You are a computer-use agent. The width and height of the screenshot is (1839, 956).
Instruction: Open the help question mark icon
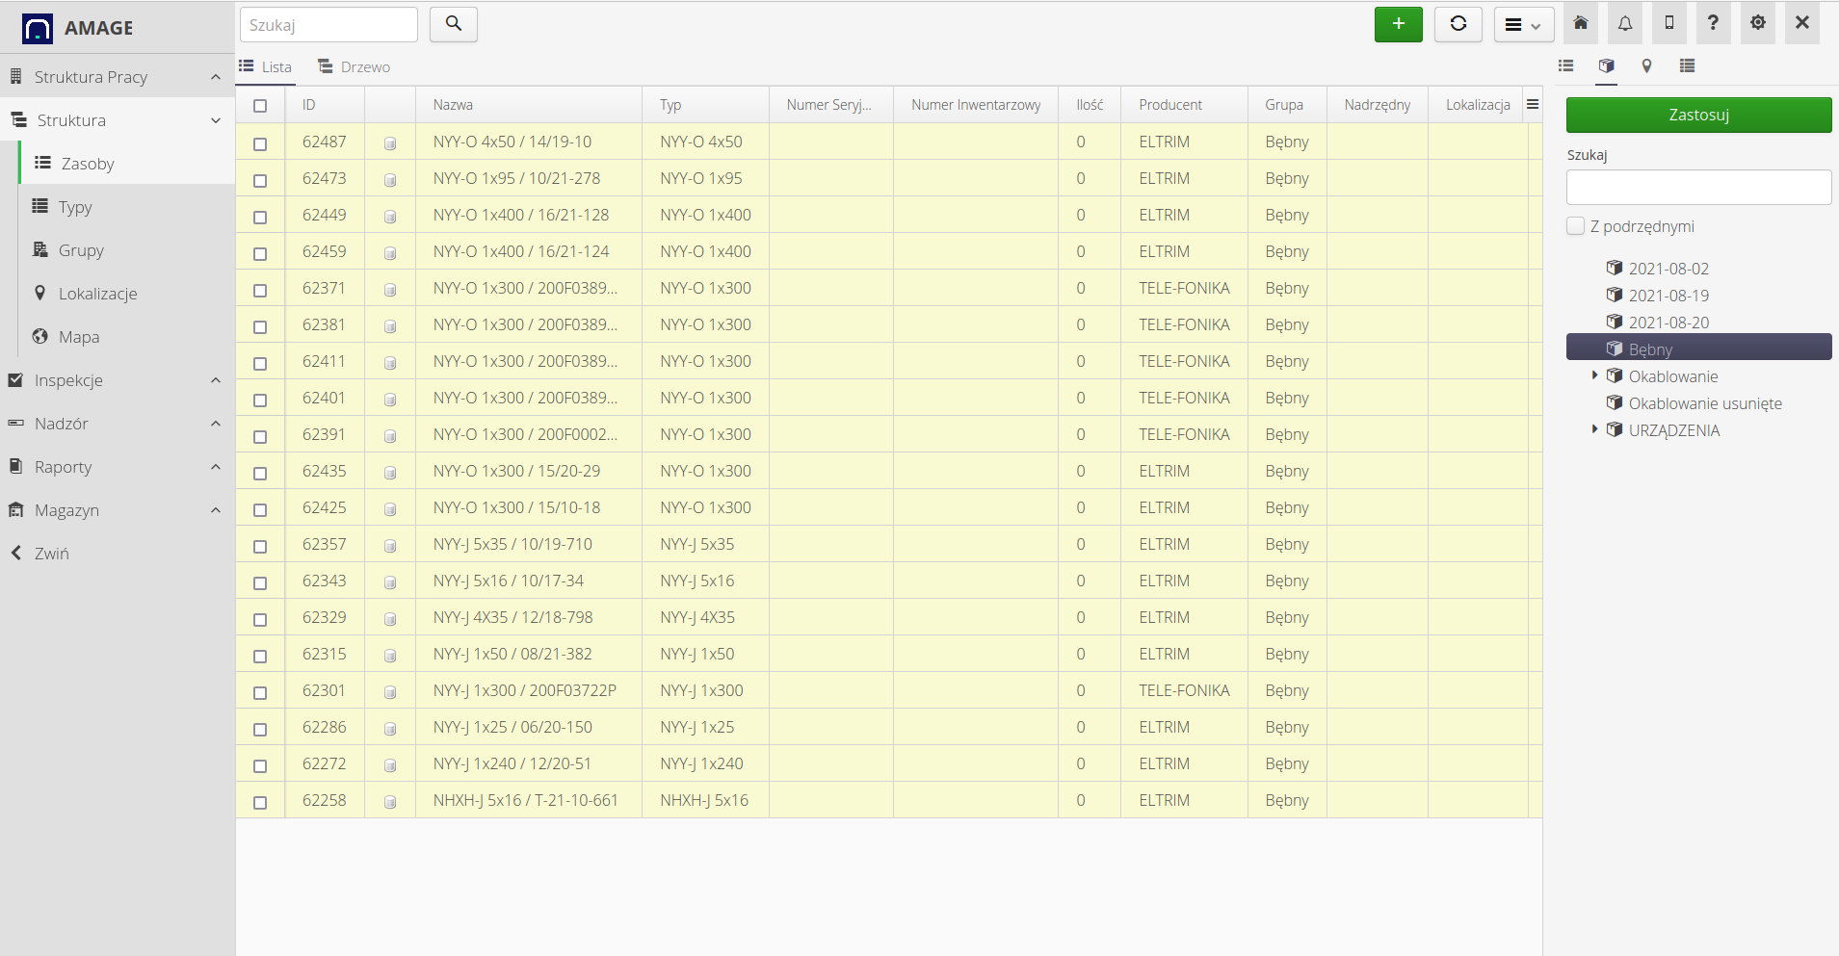pos(1713,24)
